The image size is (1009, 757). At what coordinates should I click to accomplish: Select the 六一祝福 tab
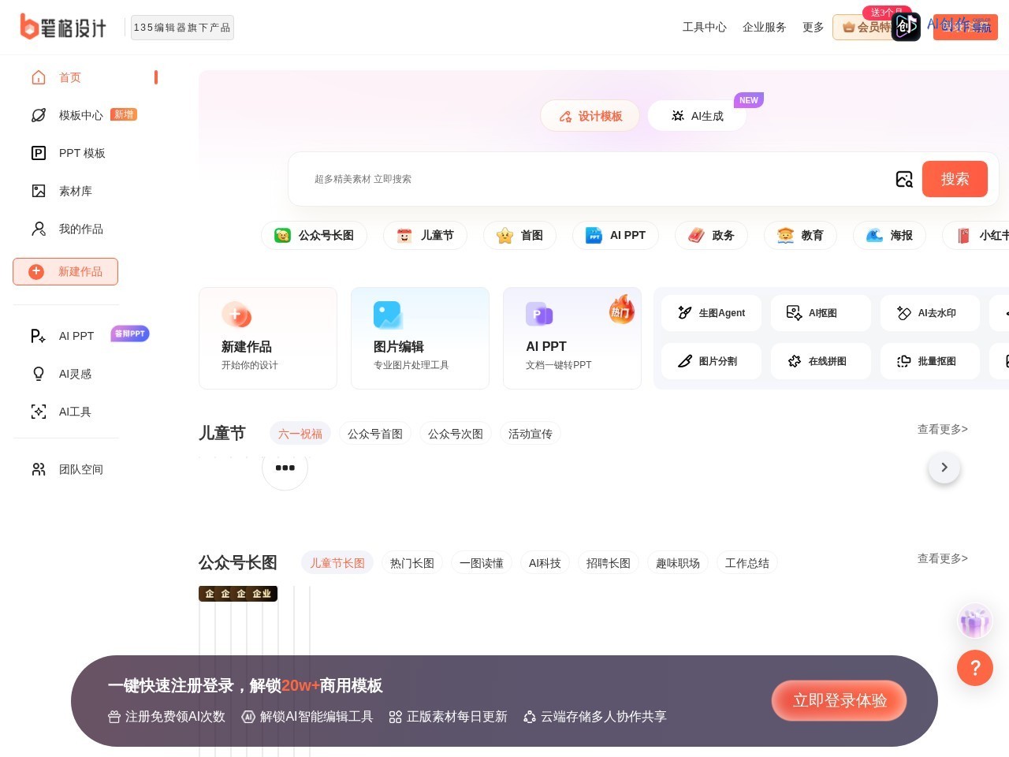(x=300, y=434)
